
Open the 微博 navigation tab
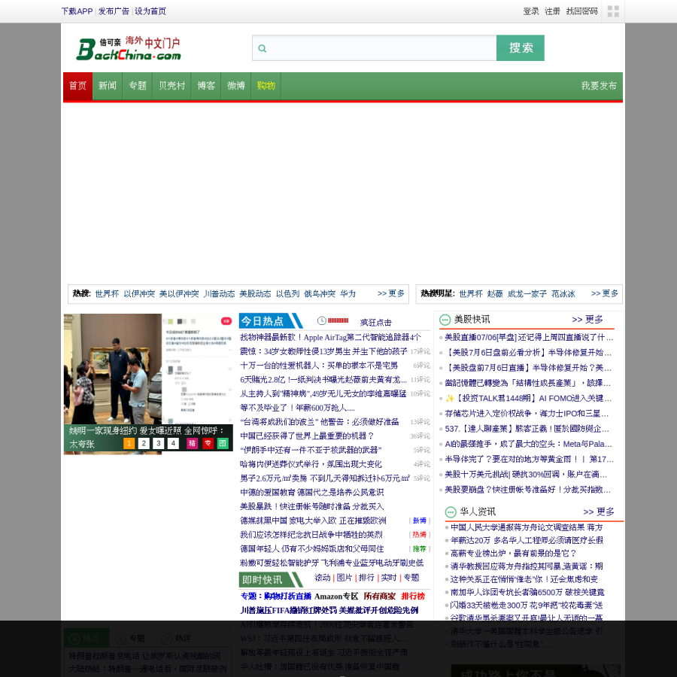[x=235, y=86]
